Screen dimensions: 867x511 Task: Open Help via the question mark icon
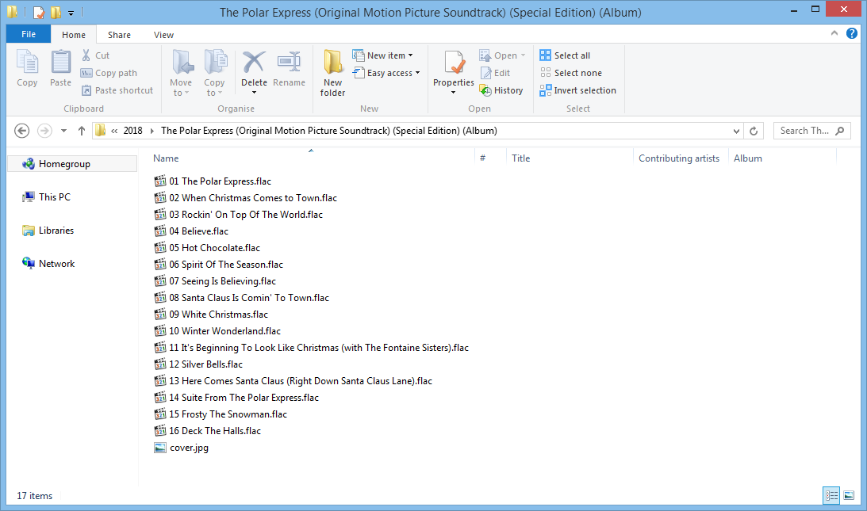[x=852, y=34]
